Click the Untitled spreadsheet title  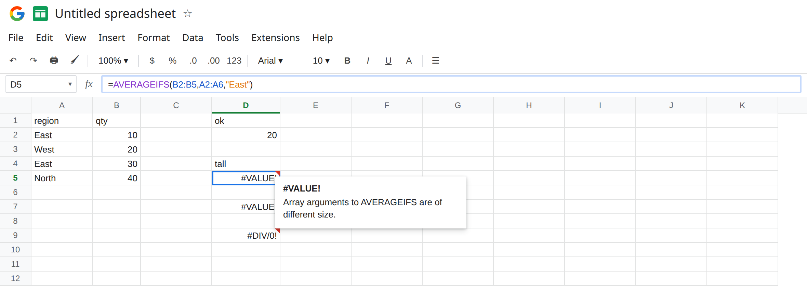(115, 14)
